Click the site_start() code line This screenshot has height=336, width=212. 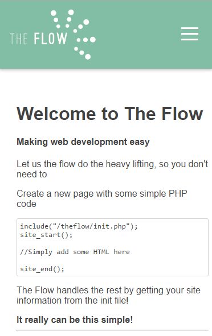pos(46,235)
